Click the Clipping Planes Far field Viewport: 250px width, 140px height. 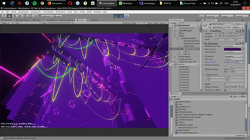pyautogui.click(x=237, y=72)
